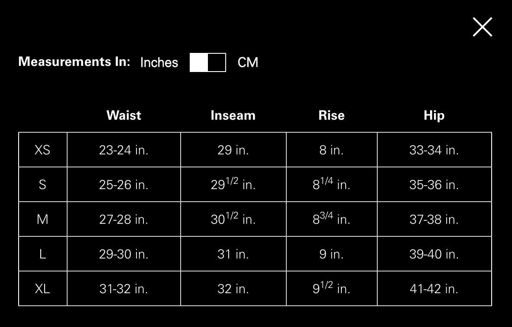Select the Inches unit label
Screen dimensions: 512x327
[159, 62]
